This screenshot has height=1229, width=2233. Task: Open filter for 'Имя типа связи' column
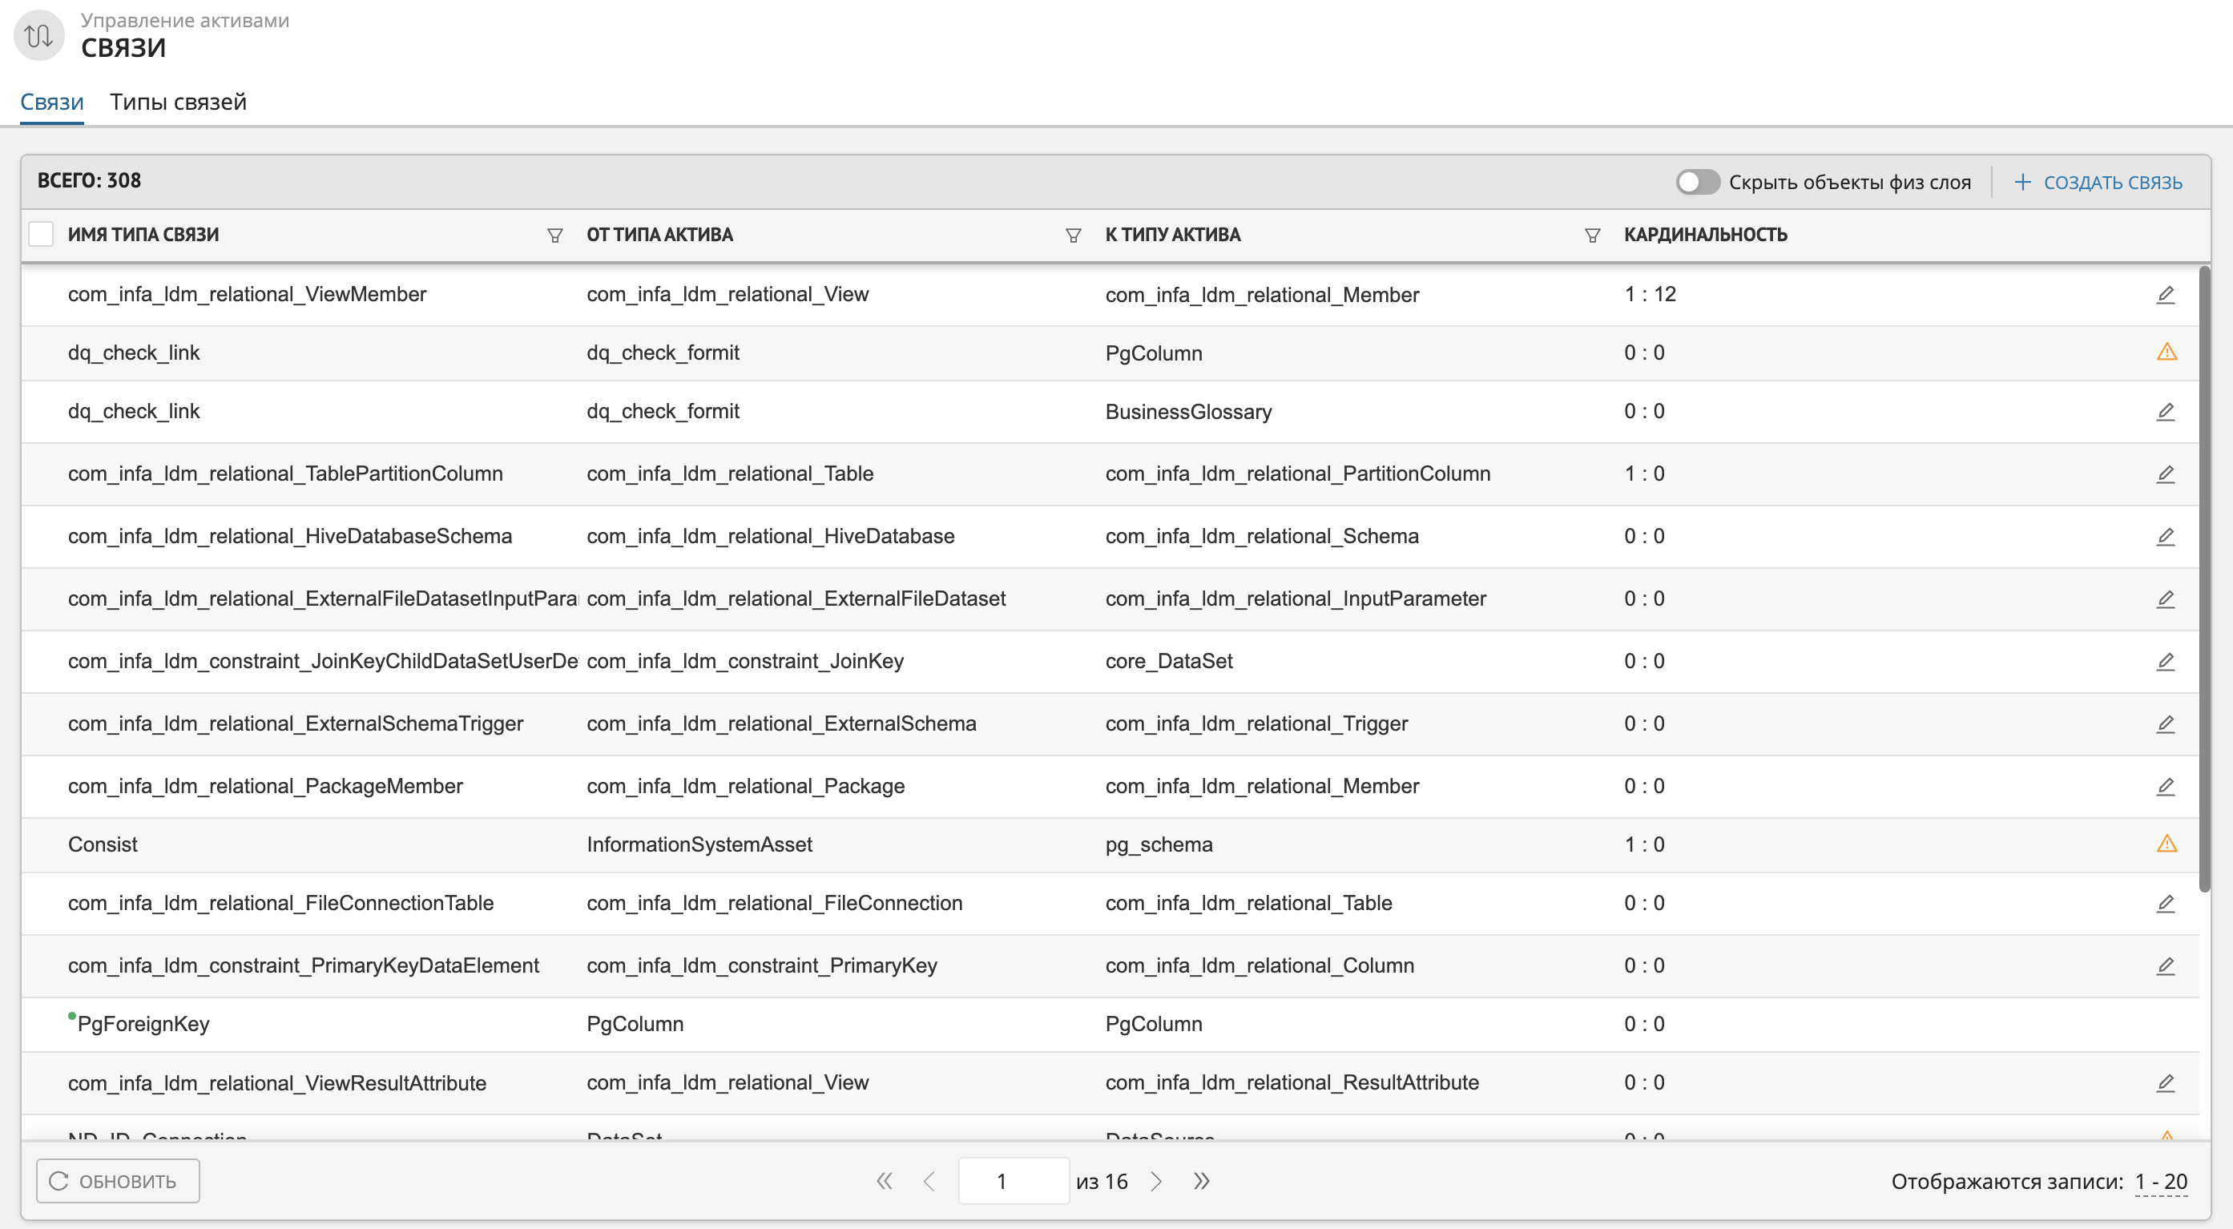tap(554, 235)
